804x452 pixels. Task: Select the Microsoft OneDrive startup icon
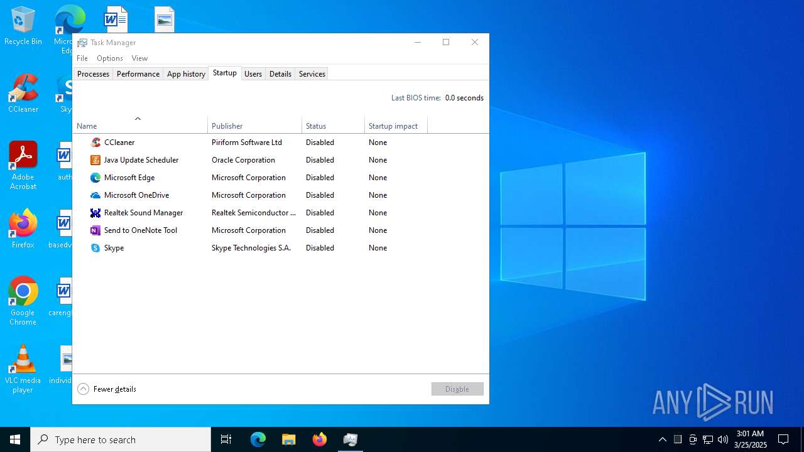click(95, 195)
